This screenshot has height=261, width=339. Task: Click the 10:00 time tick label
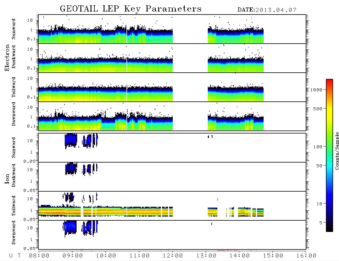click(106, 256)
